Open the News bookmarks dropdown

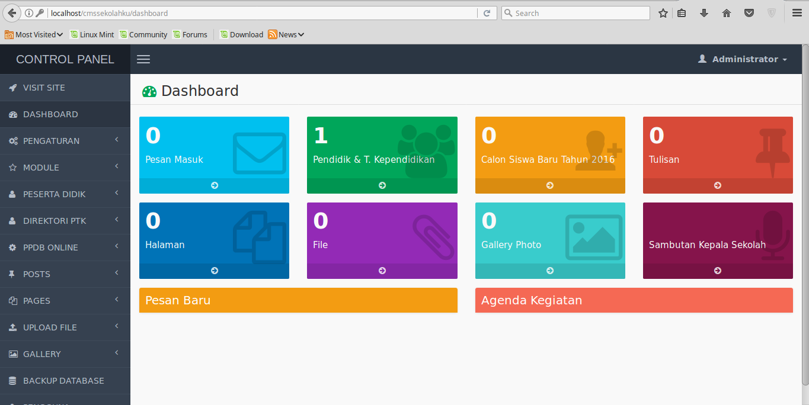tap(286, 34)
